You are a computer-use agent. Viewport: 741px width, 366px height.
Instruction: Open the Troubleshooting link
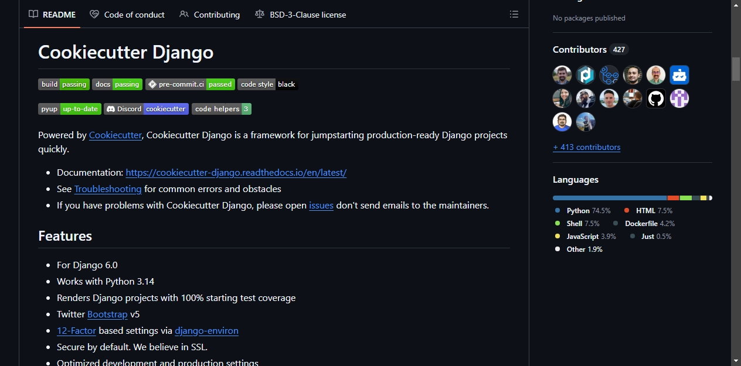click(x=108, y=189)
